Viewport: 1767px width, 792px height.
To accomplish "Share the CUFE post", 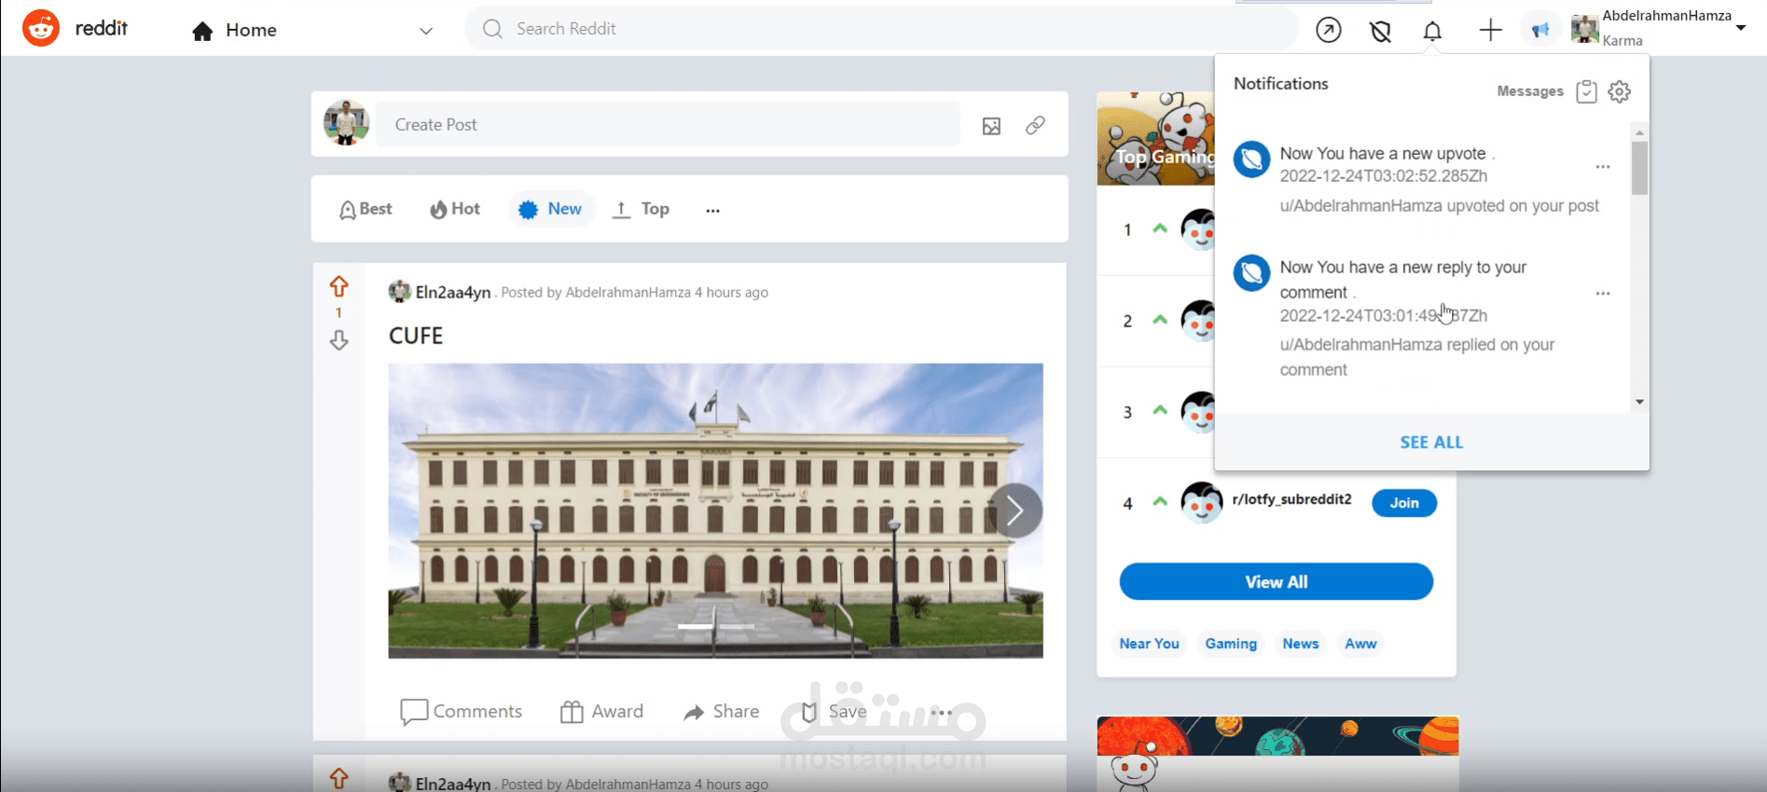I will [x=721, y=712].
